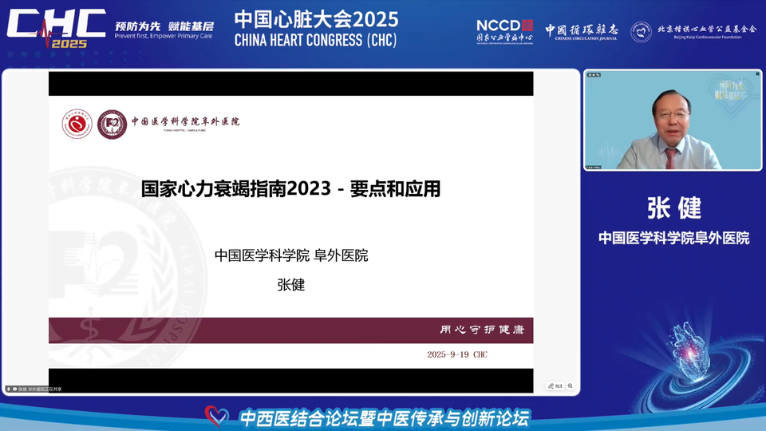Click the 中国循环杂志 journal logo

[x=582, y=32]
